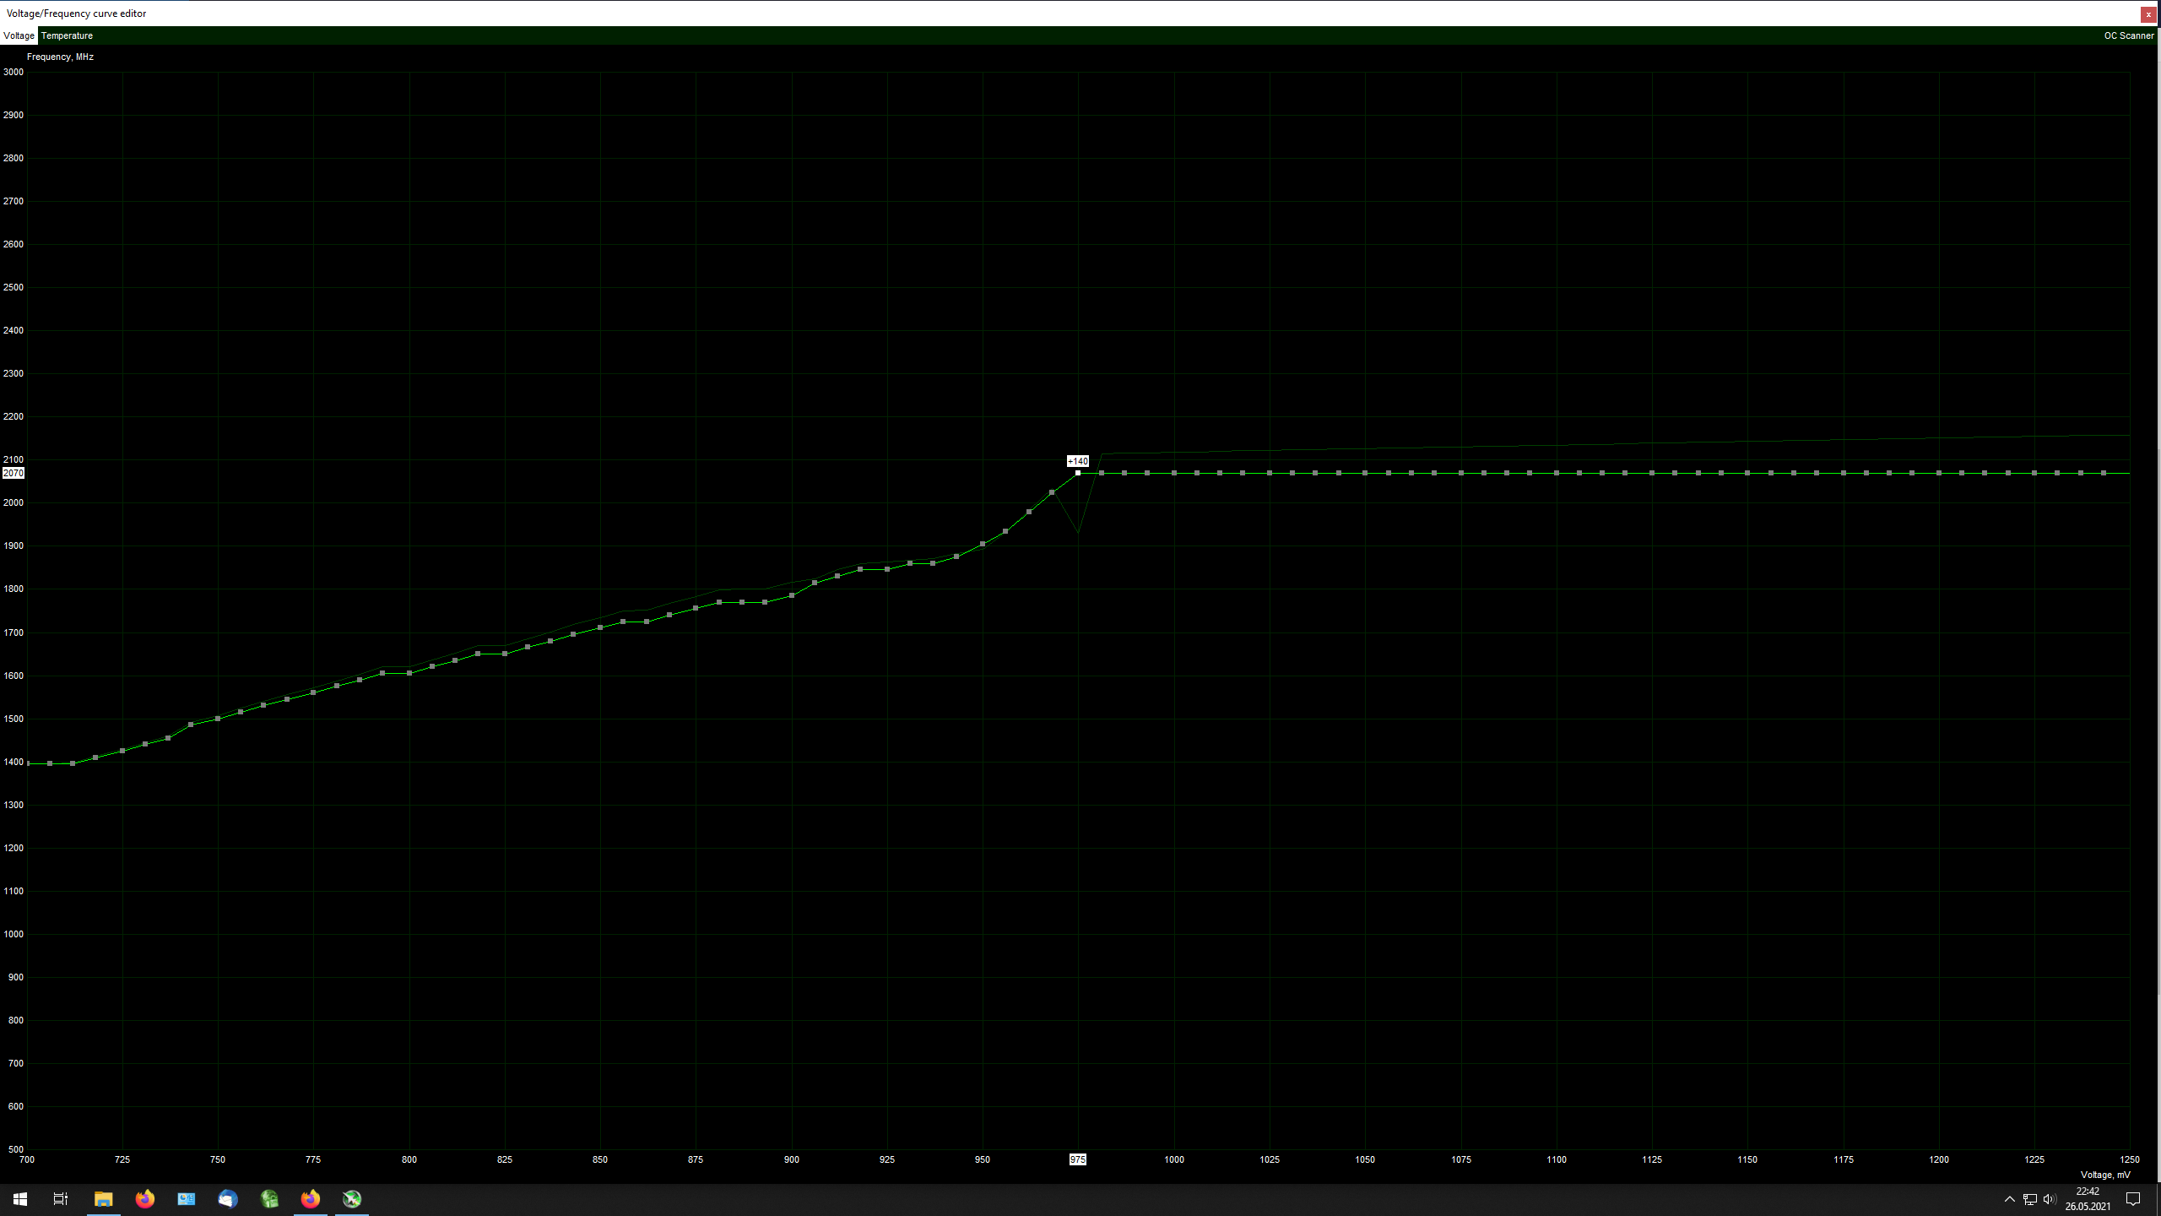The image size is (2161, 1216).
Task: Open Thunderbird mail from the taskbar
Action: coord(228,1199)
